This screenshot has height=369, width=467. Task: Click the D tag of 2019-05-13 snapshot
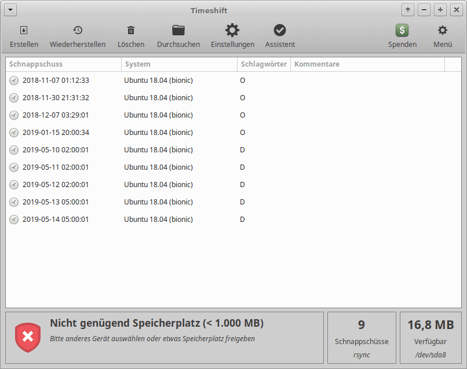242,202
